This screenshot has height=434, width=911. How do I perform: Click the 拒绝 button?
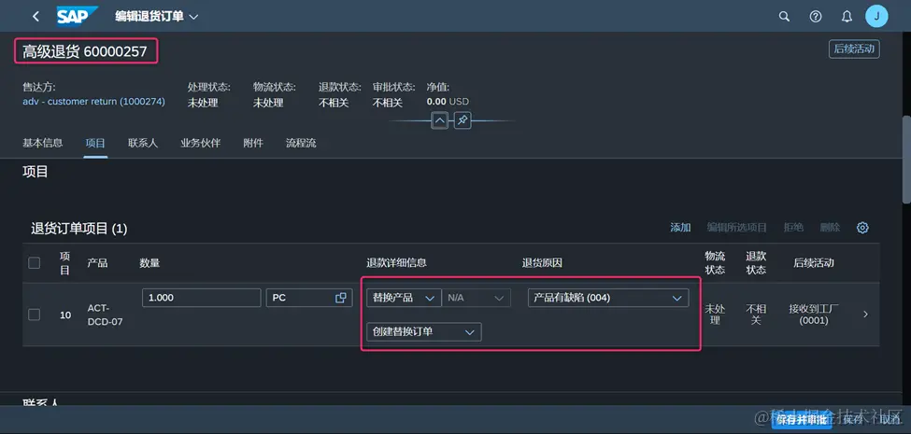tap(793, 228)
